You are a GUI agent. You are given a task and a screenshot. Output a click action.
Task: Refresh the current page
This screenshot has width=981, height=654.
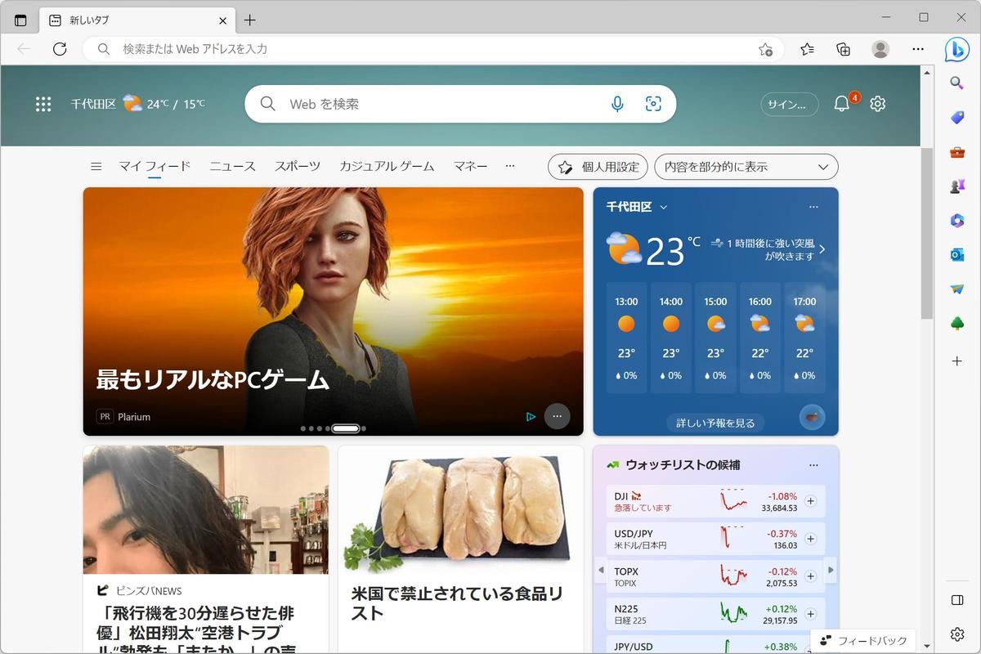point(60,49)
